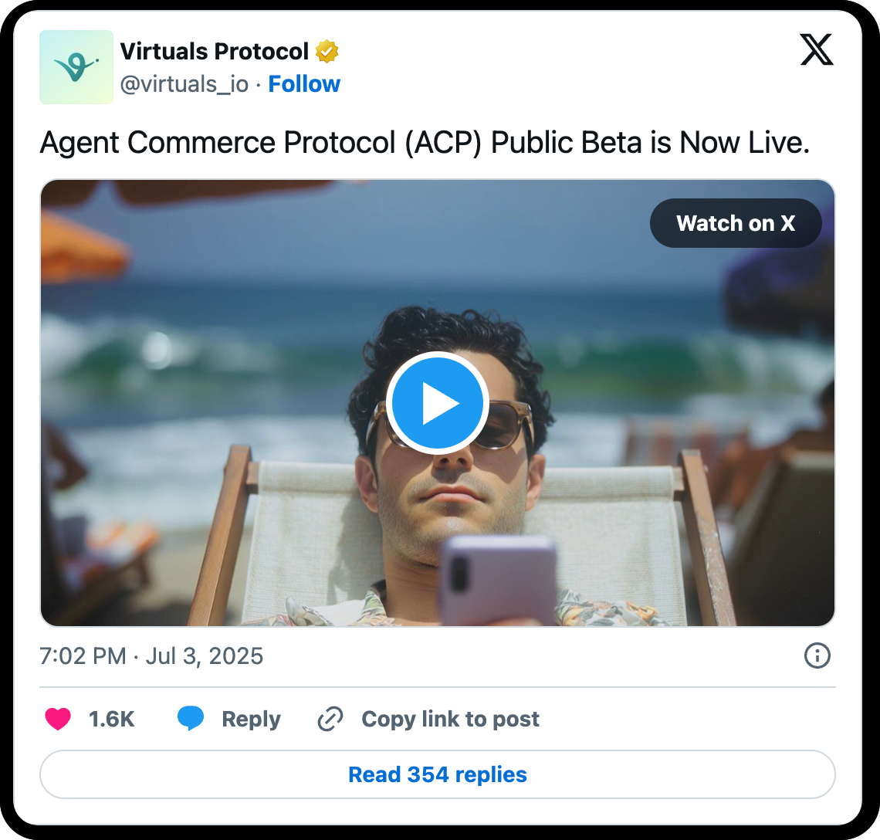Play the video with blue play button

pos(437,402)
